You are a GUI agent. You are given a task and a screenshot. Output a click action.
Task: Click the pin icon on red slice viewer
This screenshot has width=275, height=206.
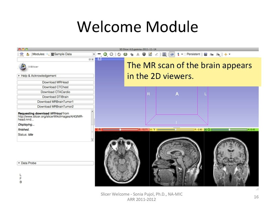pos(97,130)
